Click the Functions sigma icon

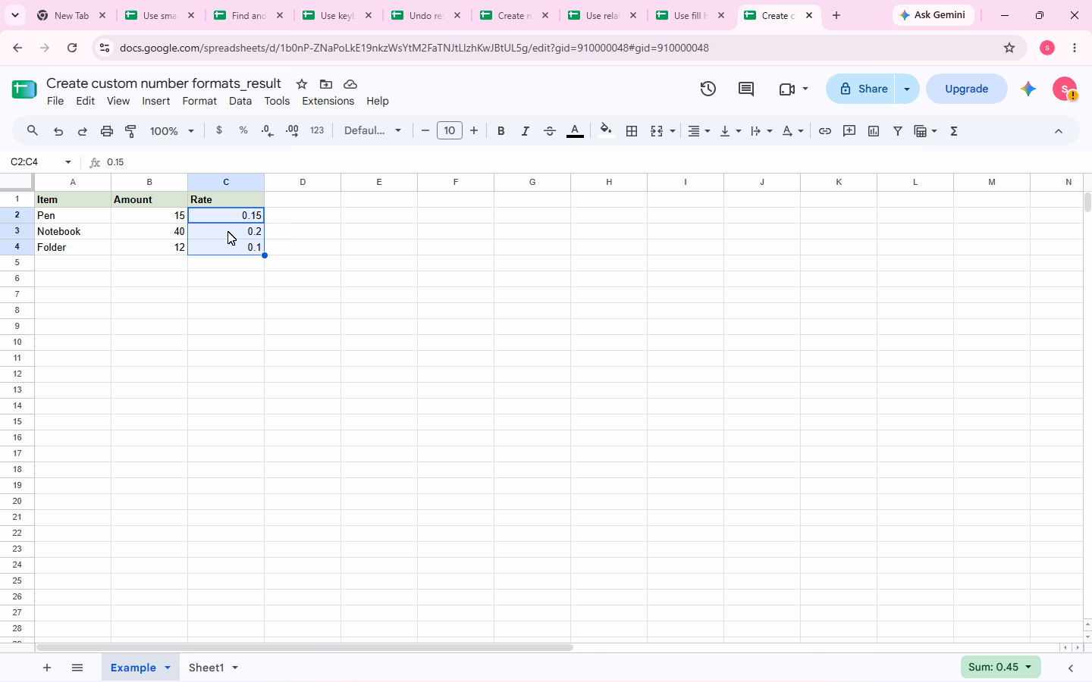(x=954, y=131)
